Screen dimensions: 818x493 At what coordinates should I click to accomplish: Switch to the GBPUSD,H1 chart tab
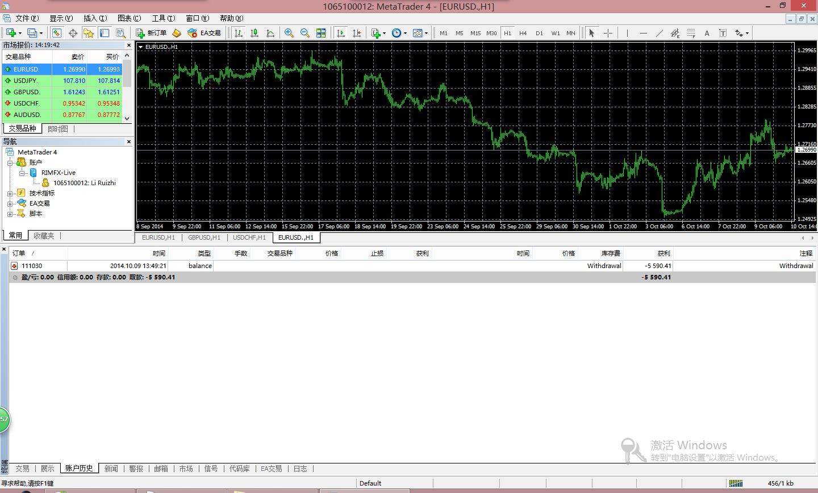(204, 237)
